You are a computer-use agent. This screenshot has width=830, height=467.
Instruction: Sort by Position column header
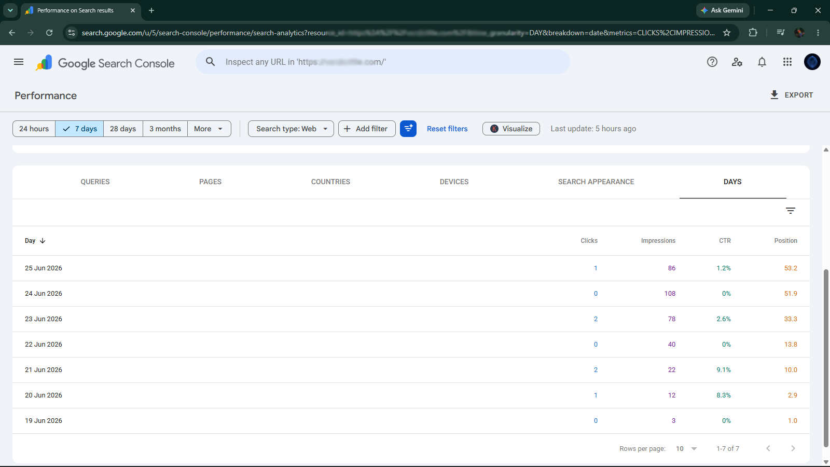785,241
